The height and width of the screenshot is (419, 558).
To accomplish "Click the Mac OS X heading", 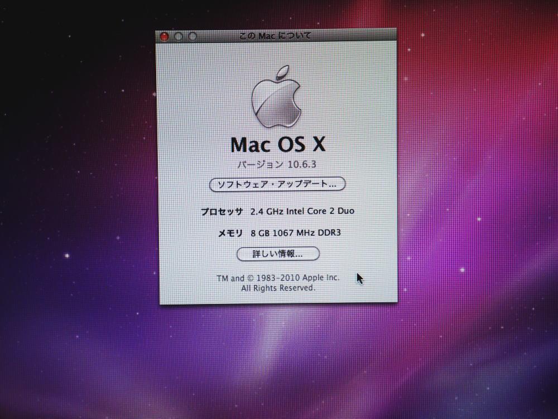I will [278, 144].
